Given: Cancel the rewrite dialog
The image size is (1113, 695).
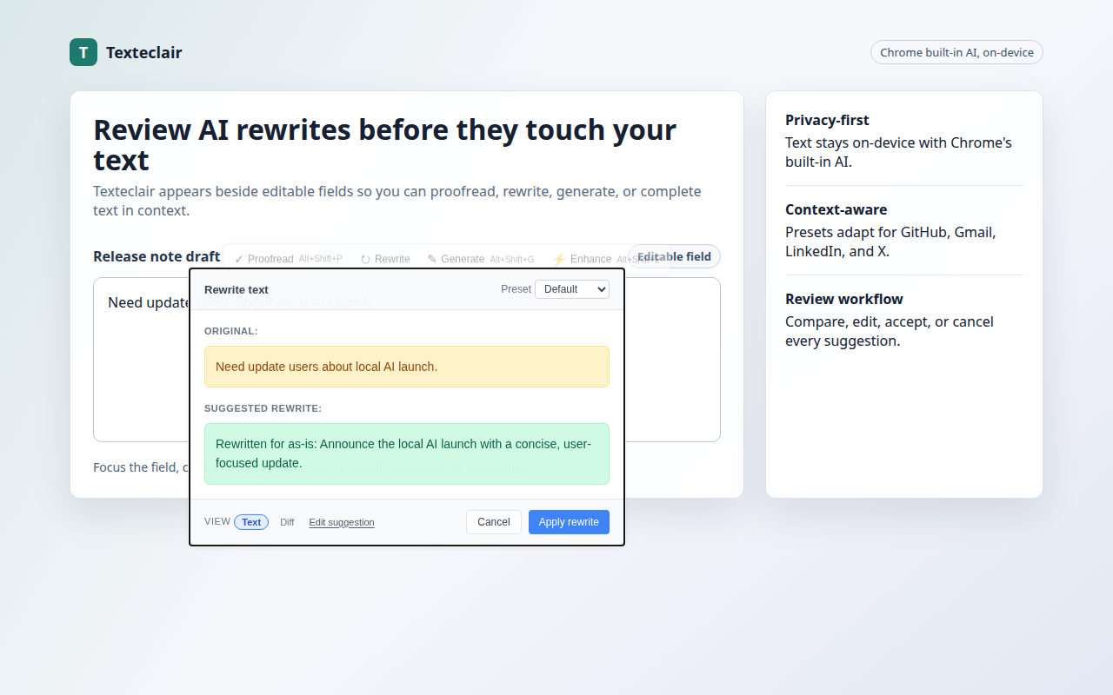Looking at the screenshot, I should click(x=494, y=522).
